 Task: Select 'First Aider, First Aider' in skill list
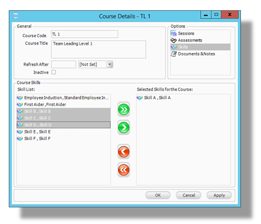coord(64,104)
